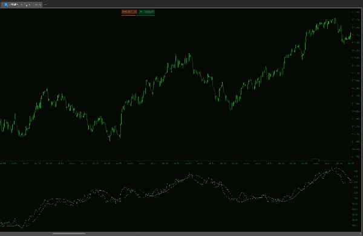This screenshot has height=236, width=363.
Task: Click the red sell price button
Action: tap(129, 11)
